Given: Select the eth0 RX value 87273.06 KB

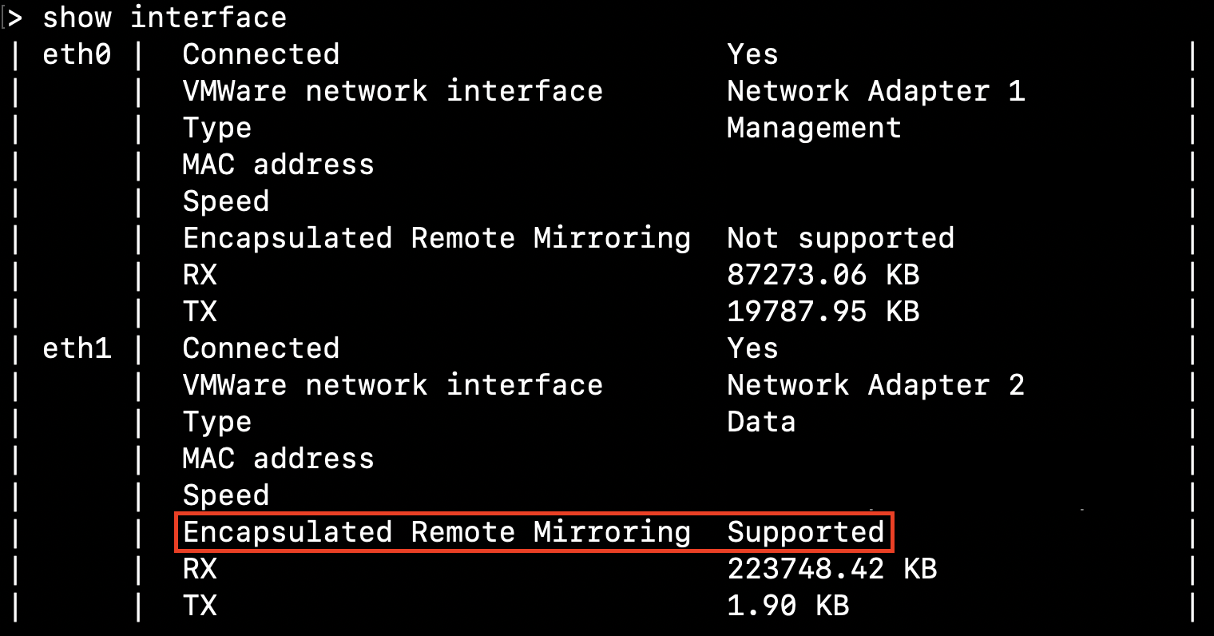Looking at the screenshot, I should coord(823,275).
